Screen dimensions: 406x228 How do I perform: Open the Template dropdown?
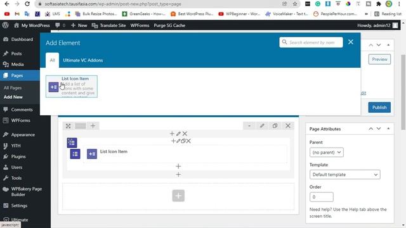[x=345, y=175]
